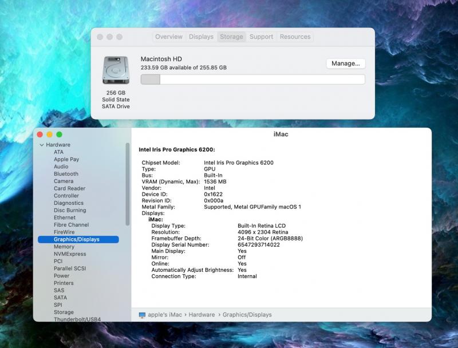Click the Macintosh HD drive icon

[x=116, y=70]
